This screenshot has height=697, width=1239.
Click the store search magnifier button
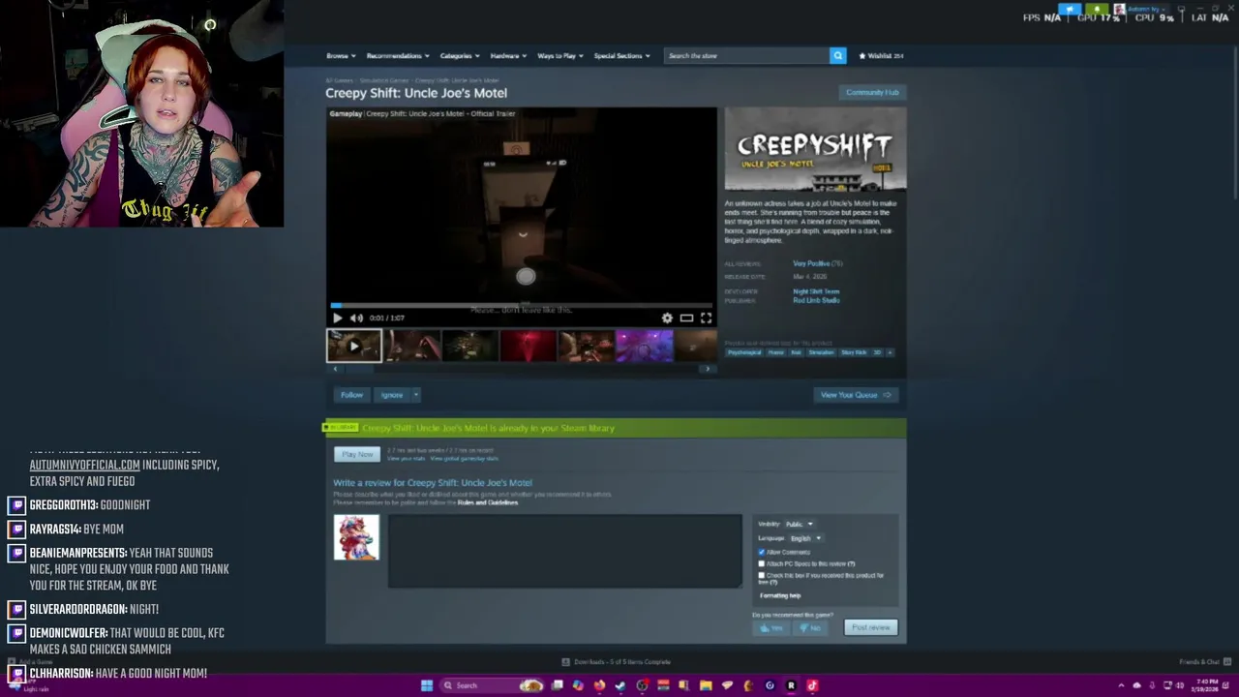click(837, 55)
